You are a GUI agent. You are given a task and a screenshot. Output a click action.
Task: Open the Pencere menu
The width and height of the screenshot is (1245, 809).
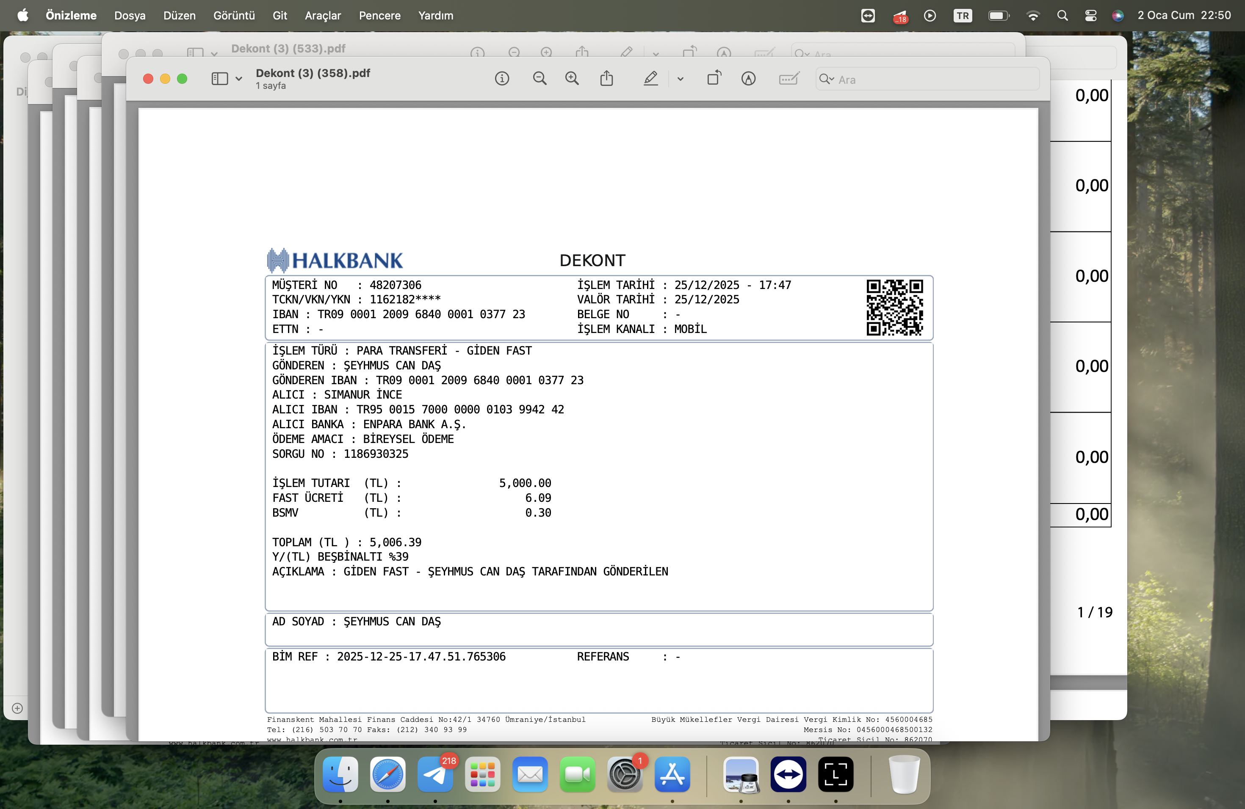tap(380, 16)
